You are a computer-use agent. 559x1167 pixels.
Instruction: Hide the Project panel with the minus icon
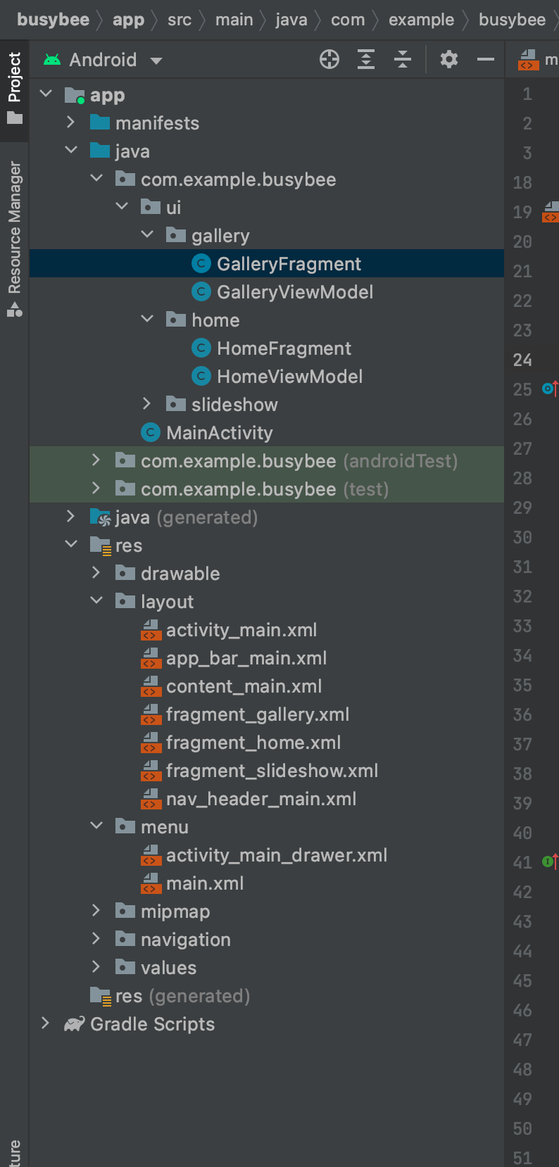point(486,60)
